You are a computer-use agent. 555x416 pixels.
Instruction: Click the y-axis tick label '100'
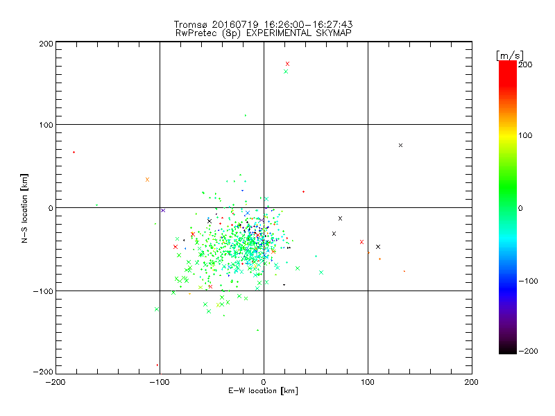[46, 125]
